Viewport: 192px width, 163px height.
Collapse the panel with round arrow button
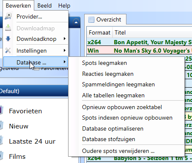(76, 22)
